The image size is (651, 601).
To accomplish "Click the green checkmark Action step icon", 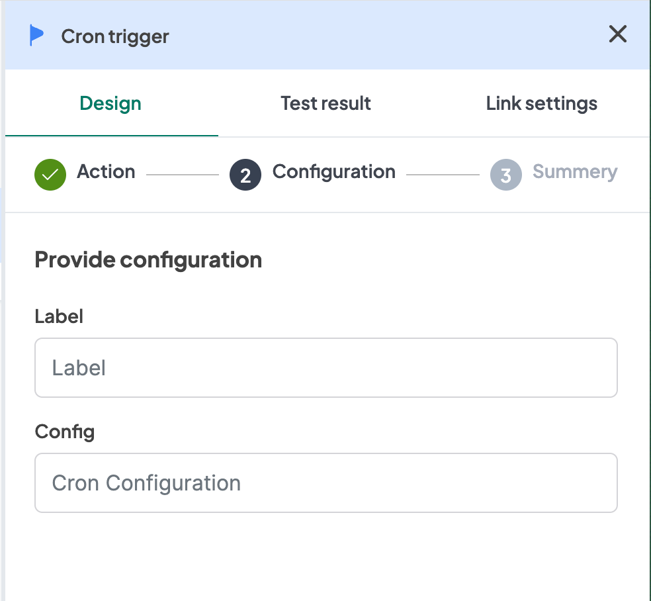I will 50,175.
